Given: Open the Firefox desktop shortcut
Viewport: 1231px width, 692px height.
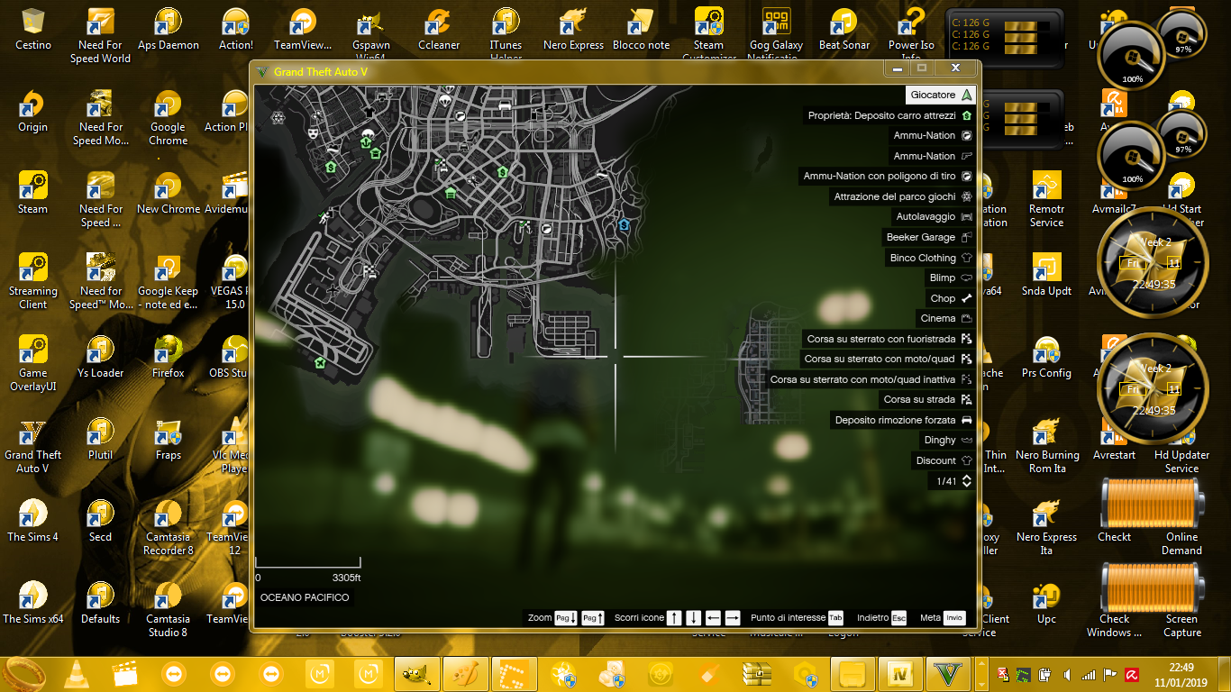Looking at the screenshot, I should pyautogui.click(x=169, y=356).
